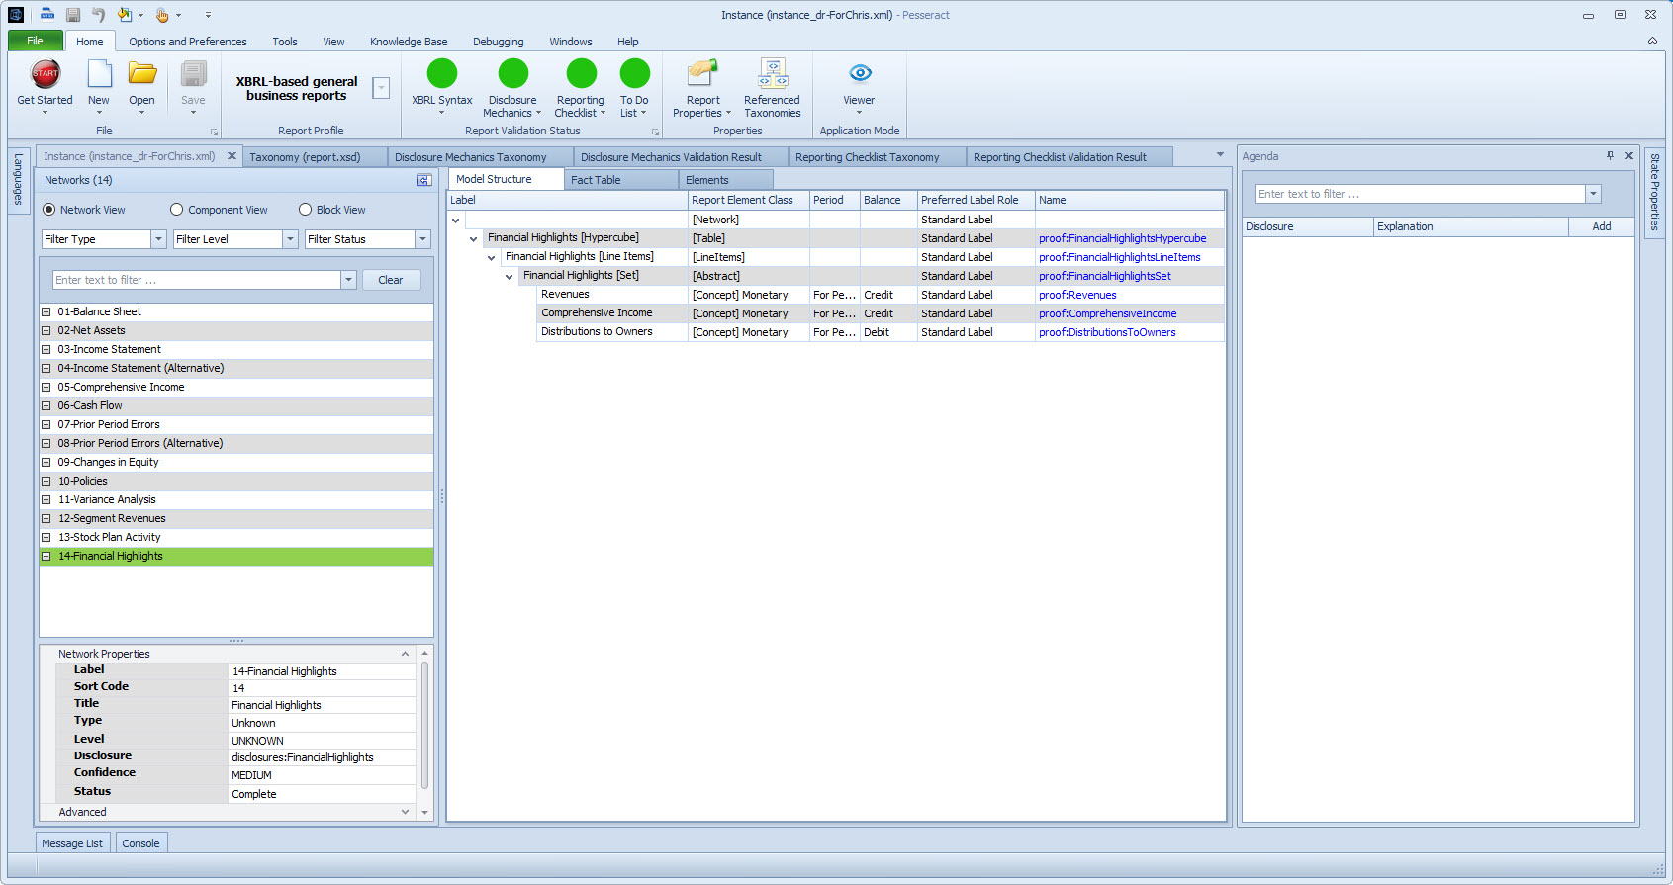Click File group dialog launcher icon
The image size is (1673, 885).
214,132
